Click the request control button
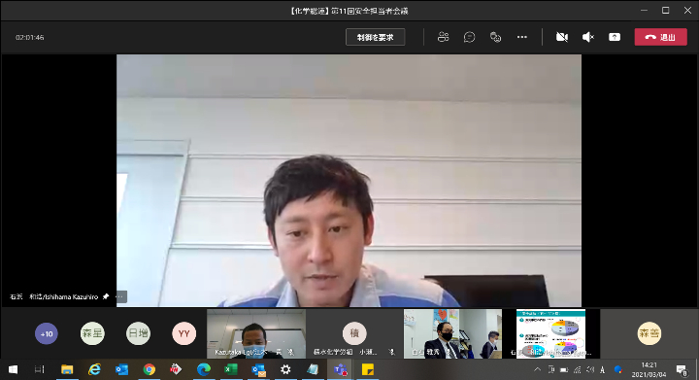 tap(376, 37)
